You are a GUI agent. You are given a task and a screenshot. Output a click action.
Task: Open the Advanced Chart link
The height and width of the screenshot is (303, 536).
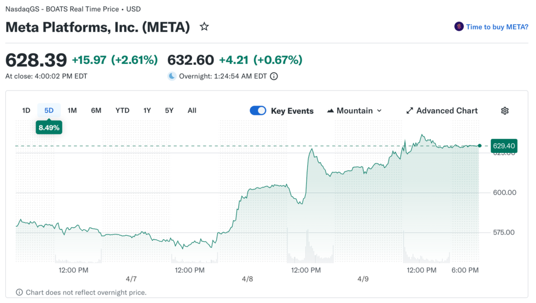(x=447, y=111)
